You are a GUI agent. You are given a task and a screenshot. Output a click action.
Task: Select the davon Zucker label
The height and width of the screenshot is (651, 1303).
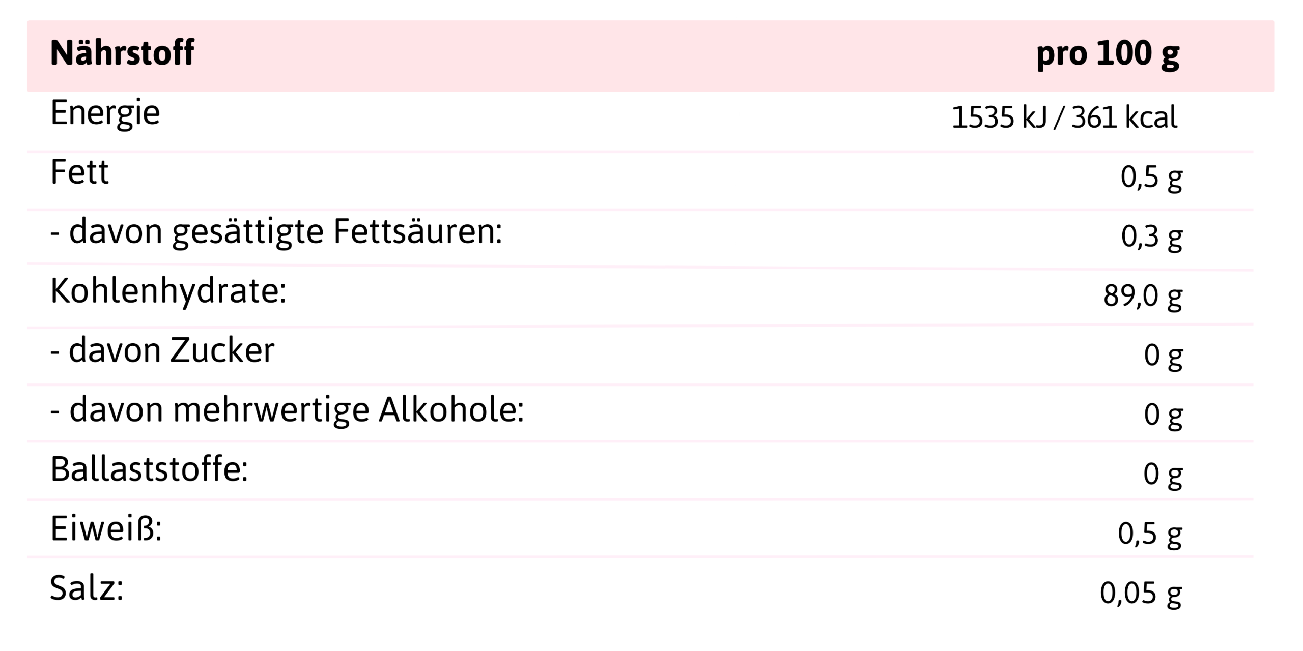click(x=162, y=350)
